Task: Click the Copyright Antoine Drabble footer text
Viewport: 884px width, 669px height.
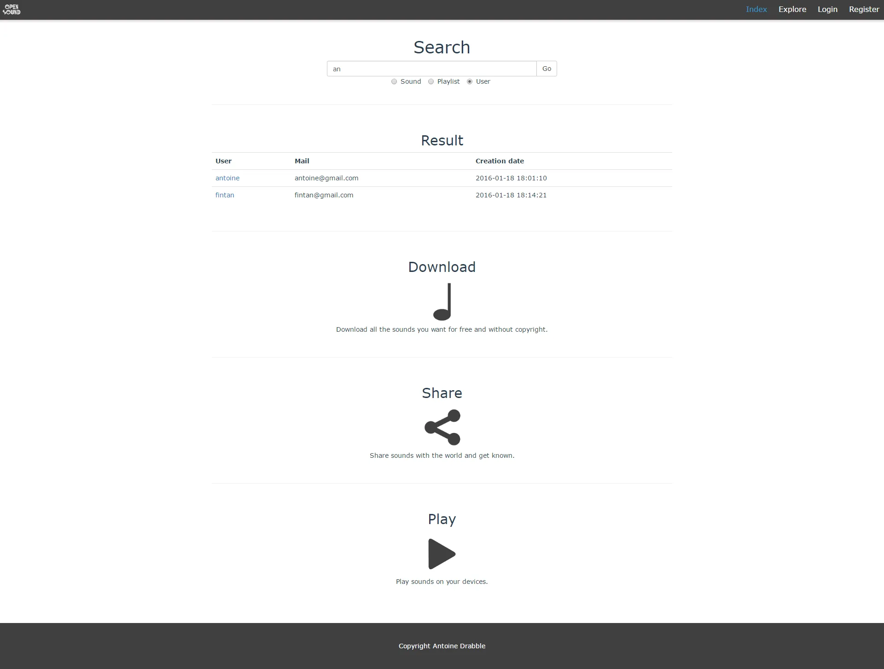Action: [x=442, y=646]
